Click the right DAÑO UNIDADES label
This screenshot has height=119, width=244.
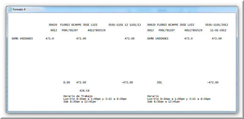[x=158, y=38]
